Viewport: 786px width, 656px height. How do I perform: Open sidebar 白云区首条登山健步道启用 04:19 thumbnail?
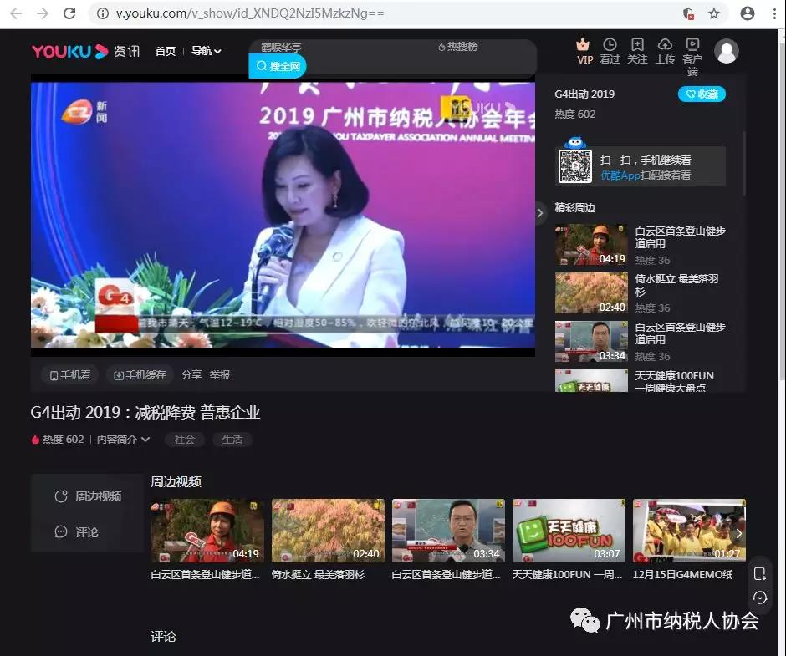click(591, 245)
